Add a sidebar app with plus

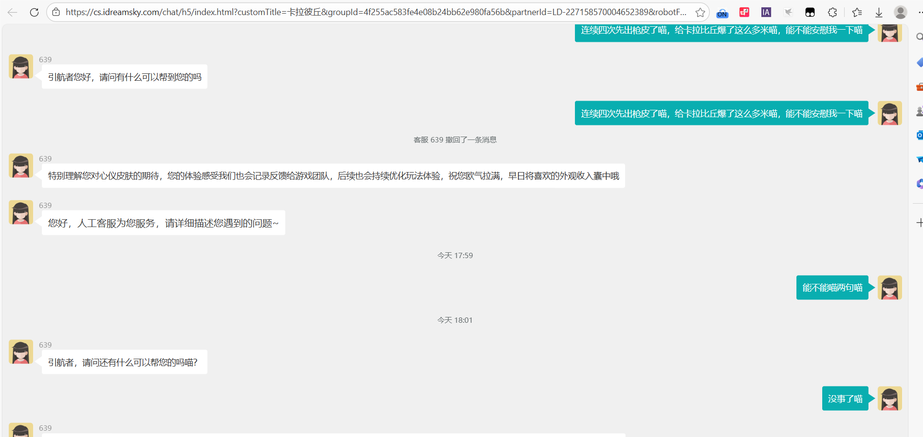920,223
